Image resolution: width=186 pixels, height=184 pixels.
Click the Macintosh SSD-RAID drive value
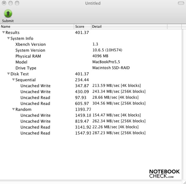111,68
